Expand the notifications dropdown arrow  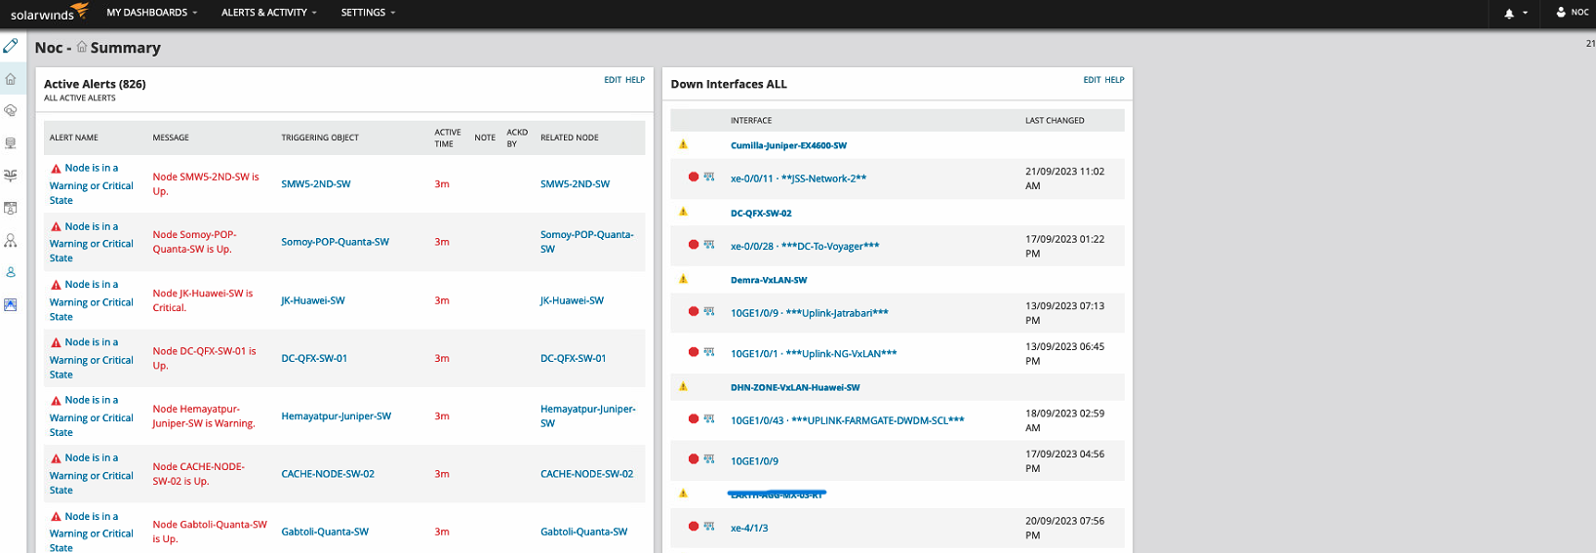1525,14
